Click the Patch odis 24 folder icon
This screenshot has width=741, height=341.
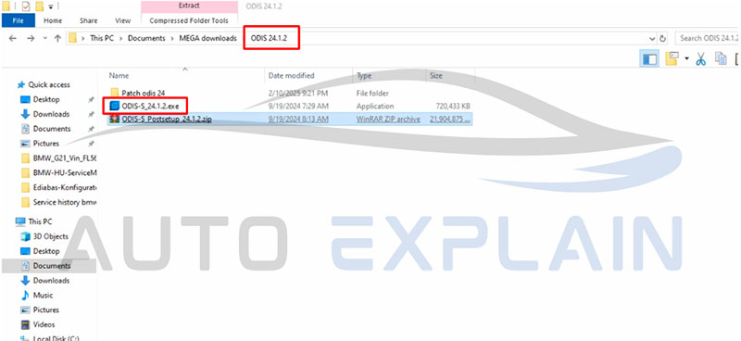114,93
